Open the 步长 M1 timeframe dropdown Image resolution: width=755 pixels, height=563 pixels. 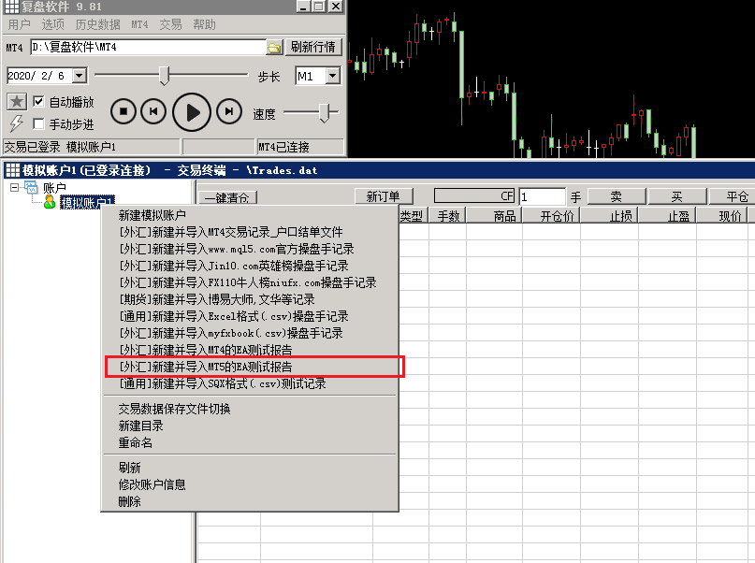pyautogui.click(x=333, y=76)
